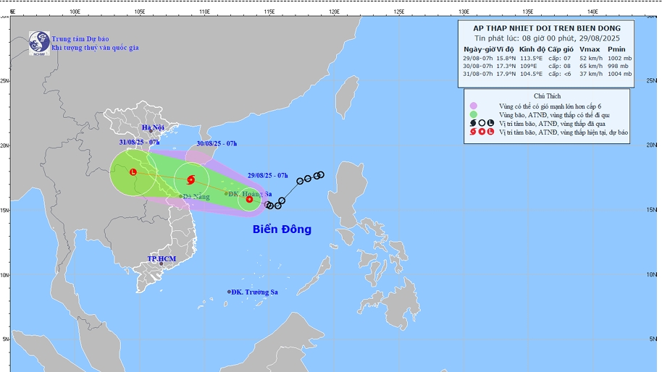Click the current storm center marker at 29/08

249,199
